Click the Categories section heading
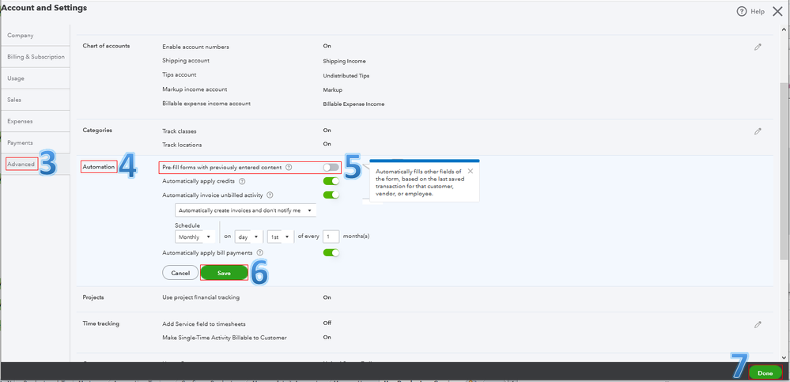790x382 pixels. point(97,130)
